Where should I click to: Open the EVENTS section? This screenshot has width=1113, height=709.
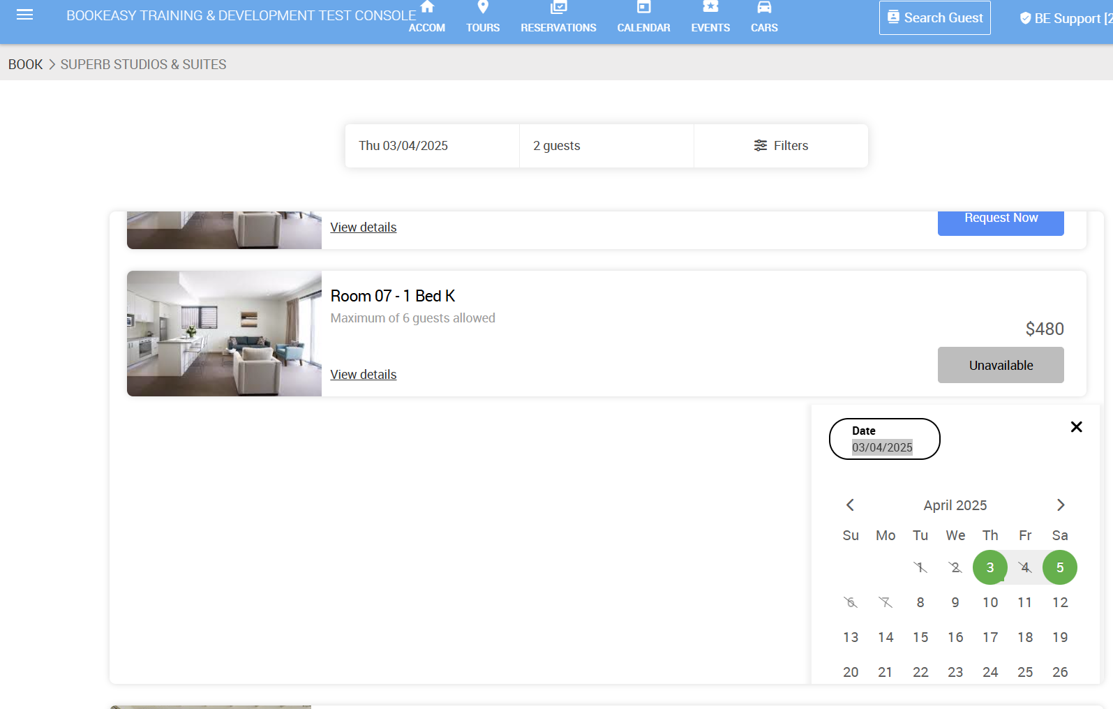pos(710,17)
